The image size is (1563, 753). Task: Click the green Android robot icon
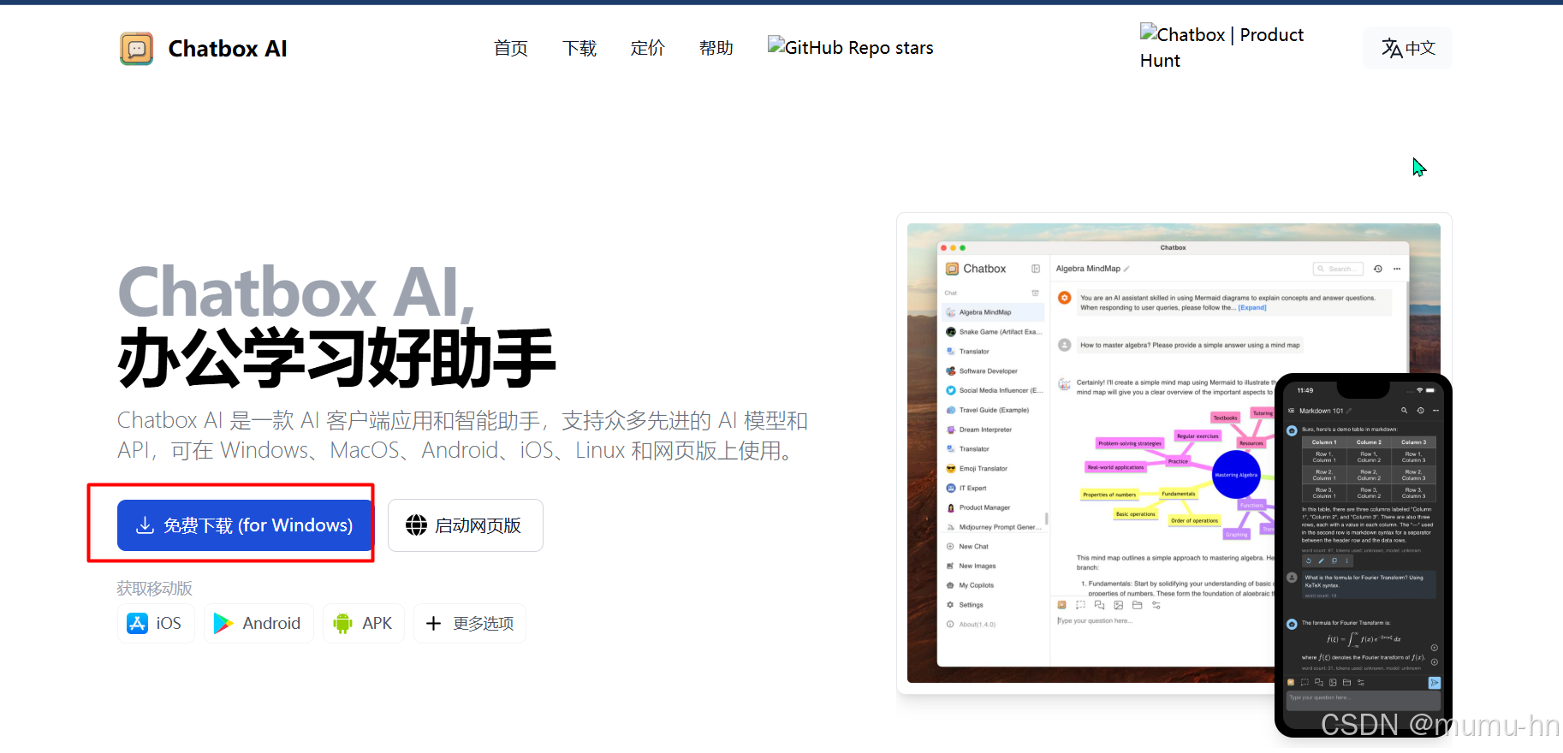pyautogui.click(x=343, y=623)
